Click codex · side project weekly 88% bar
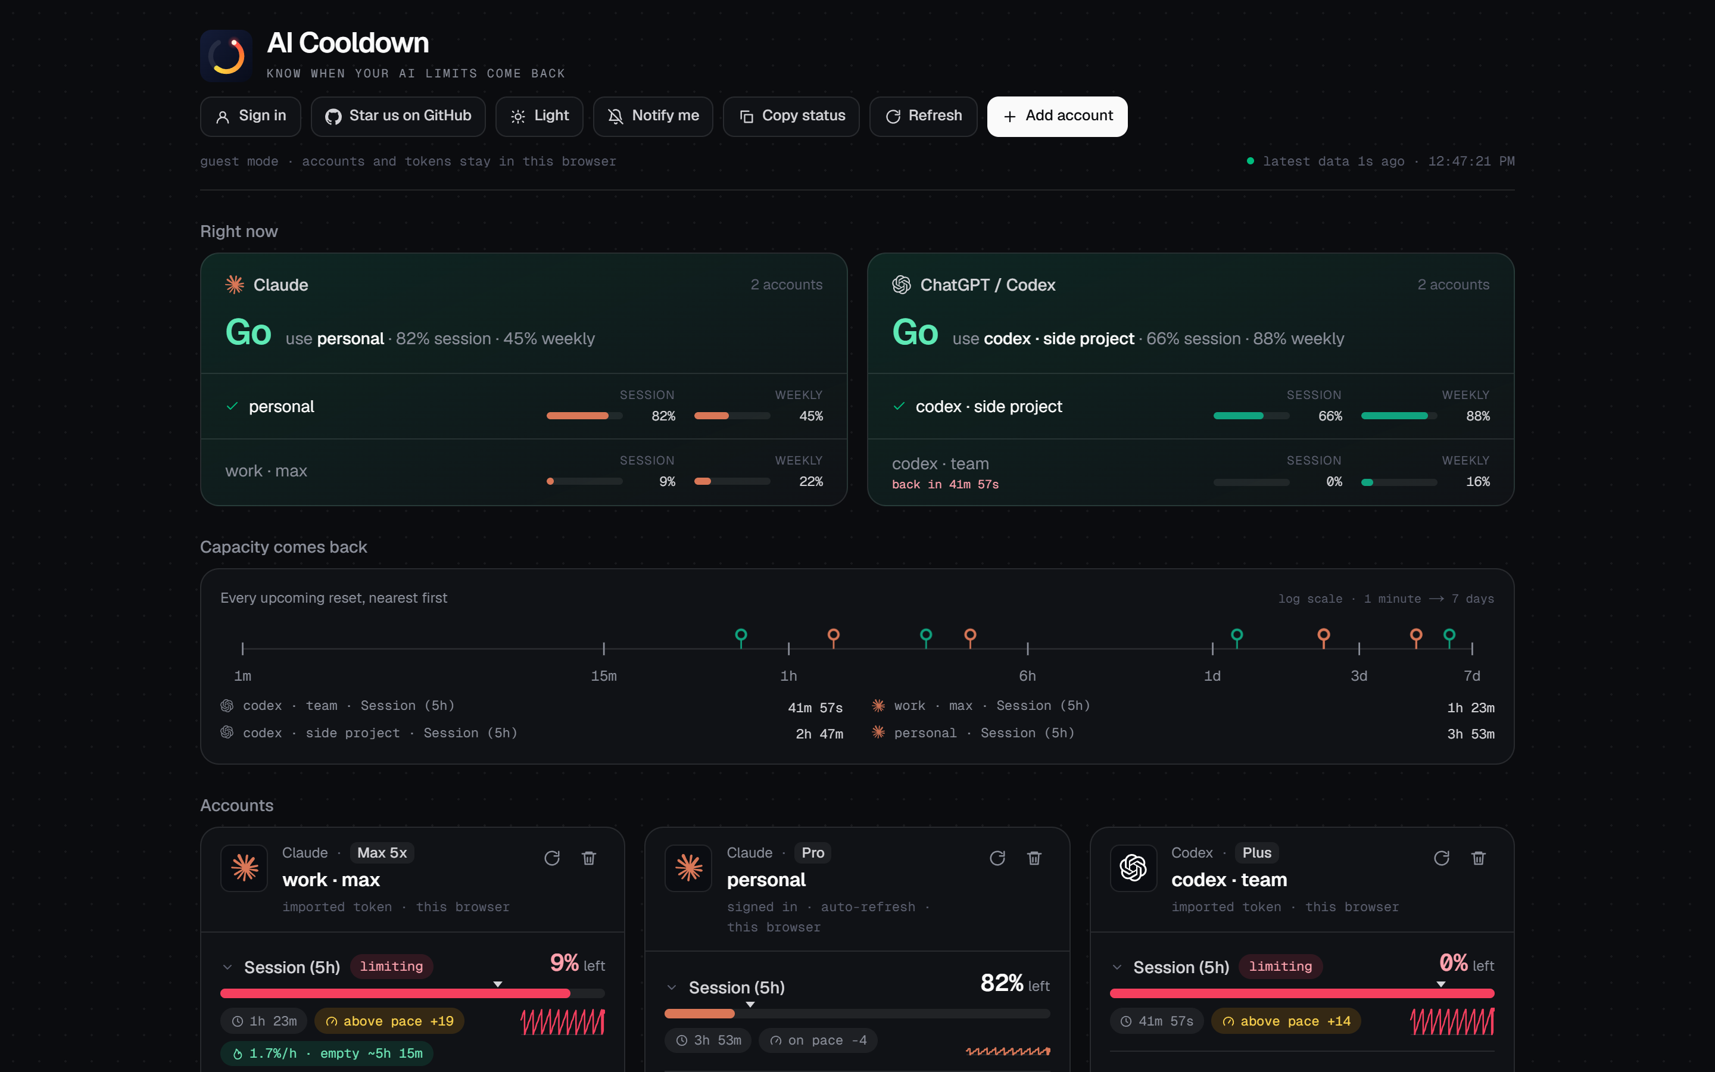Image resolution: width=1715 pixels, height=1072 pixels. point(1399,416)
